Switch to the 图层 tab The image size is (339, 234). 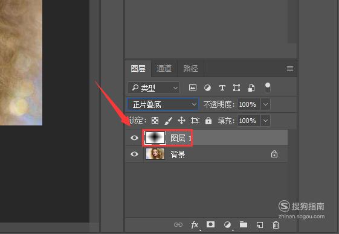click(x=138, y=69)
